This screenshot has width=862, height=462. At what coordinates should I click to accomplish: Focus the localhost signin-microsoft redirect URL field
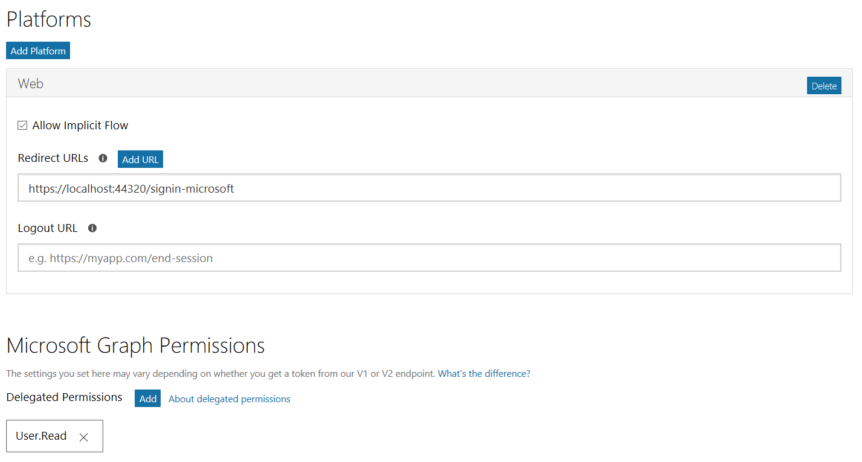[429, 188]
